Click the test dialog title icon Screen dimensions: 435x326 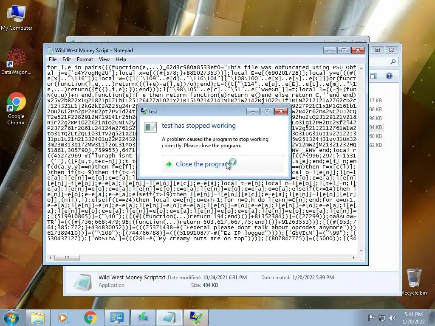coord(144,111)
